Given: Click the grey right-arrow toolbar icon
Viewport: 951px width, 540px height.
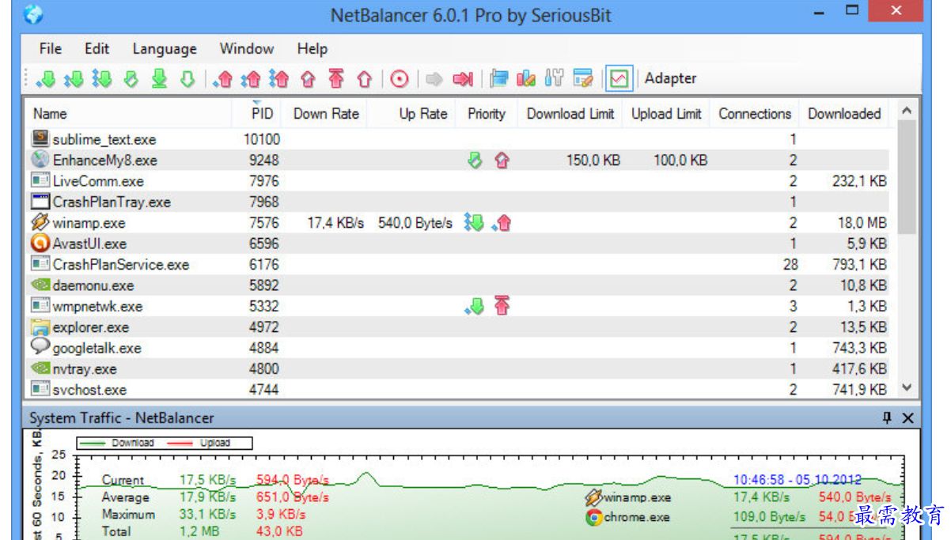Looking at the screenshot, I should pos(434,78).
